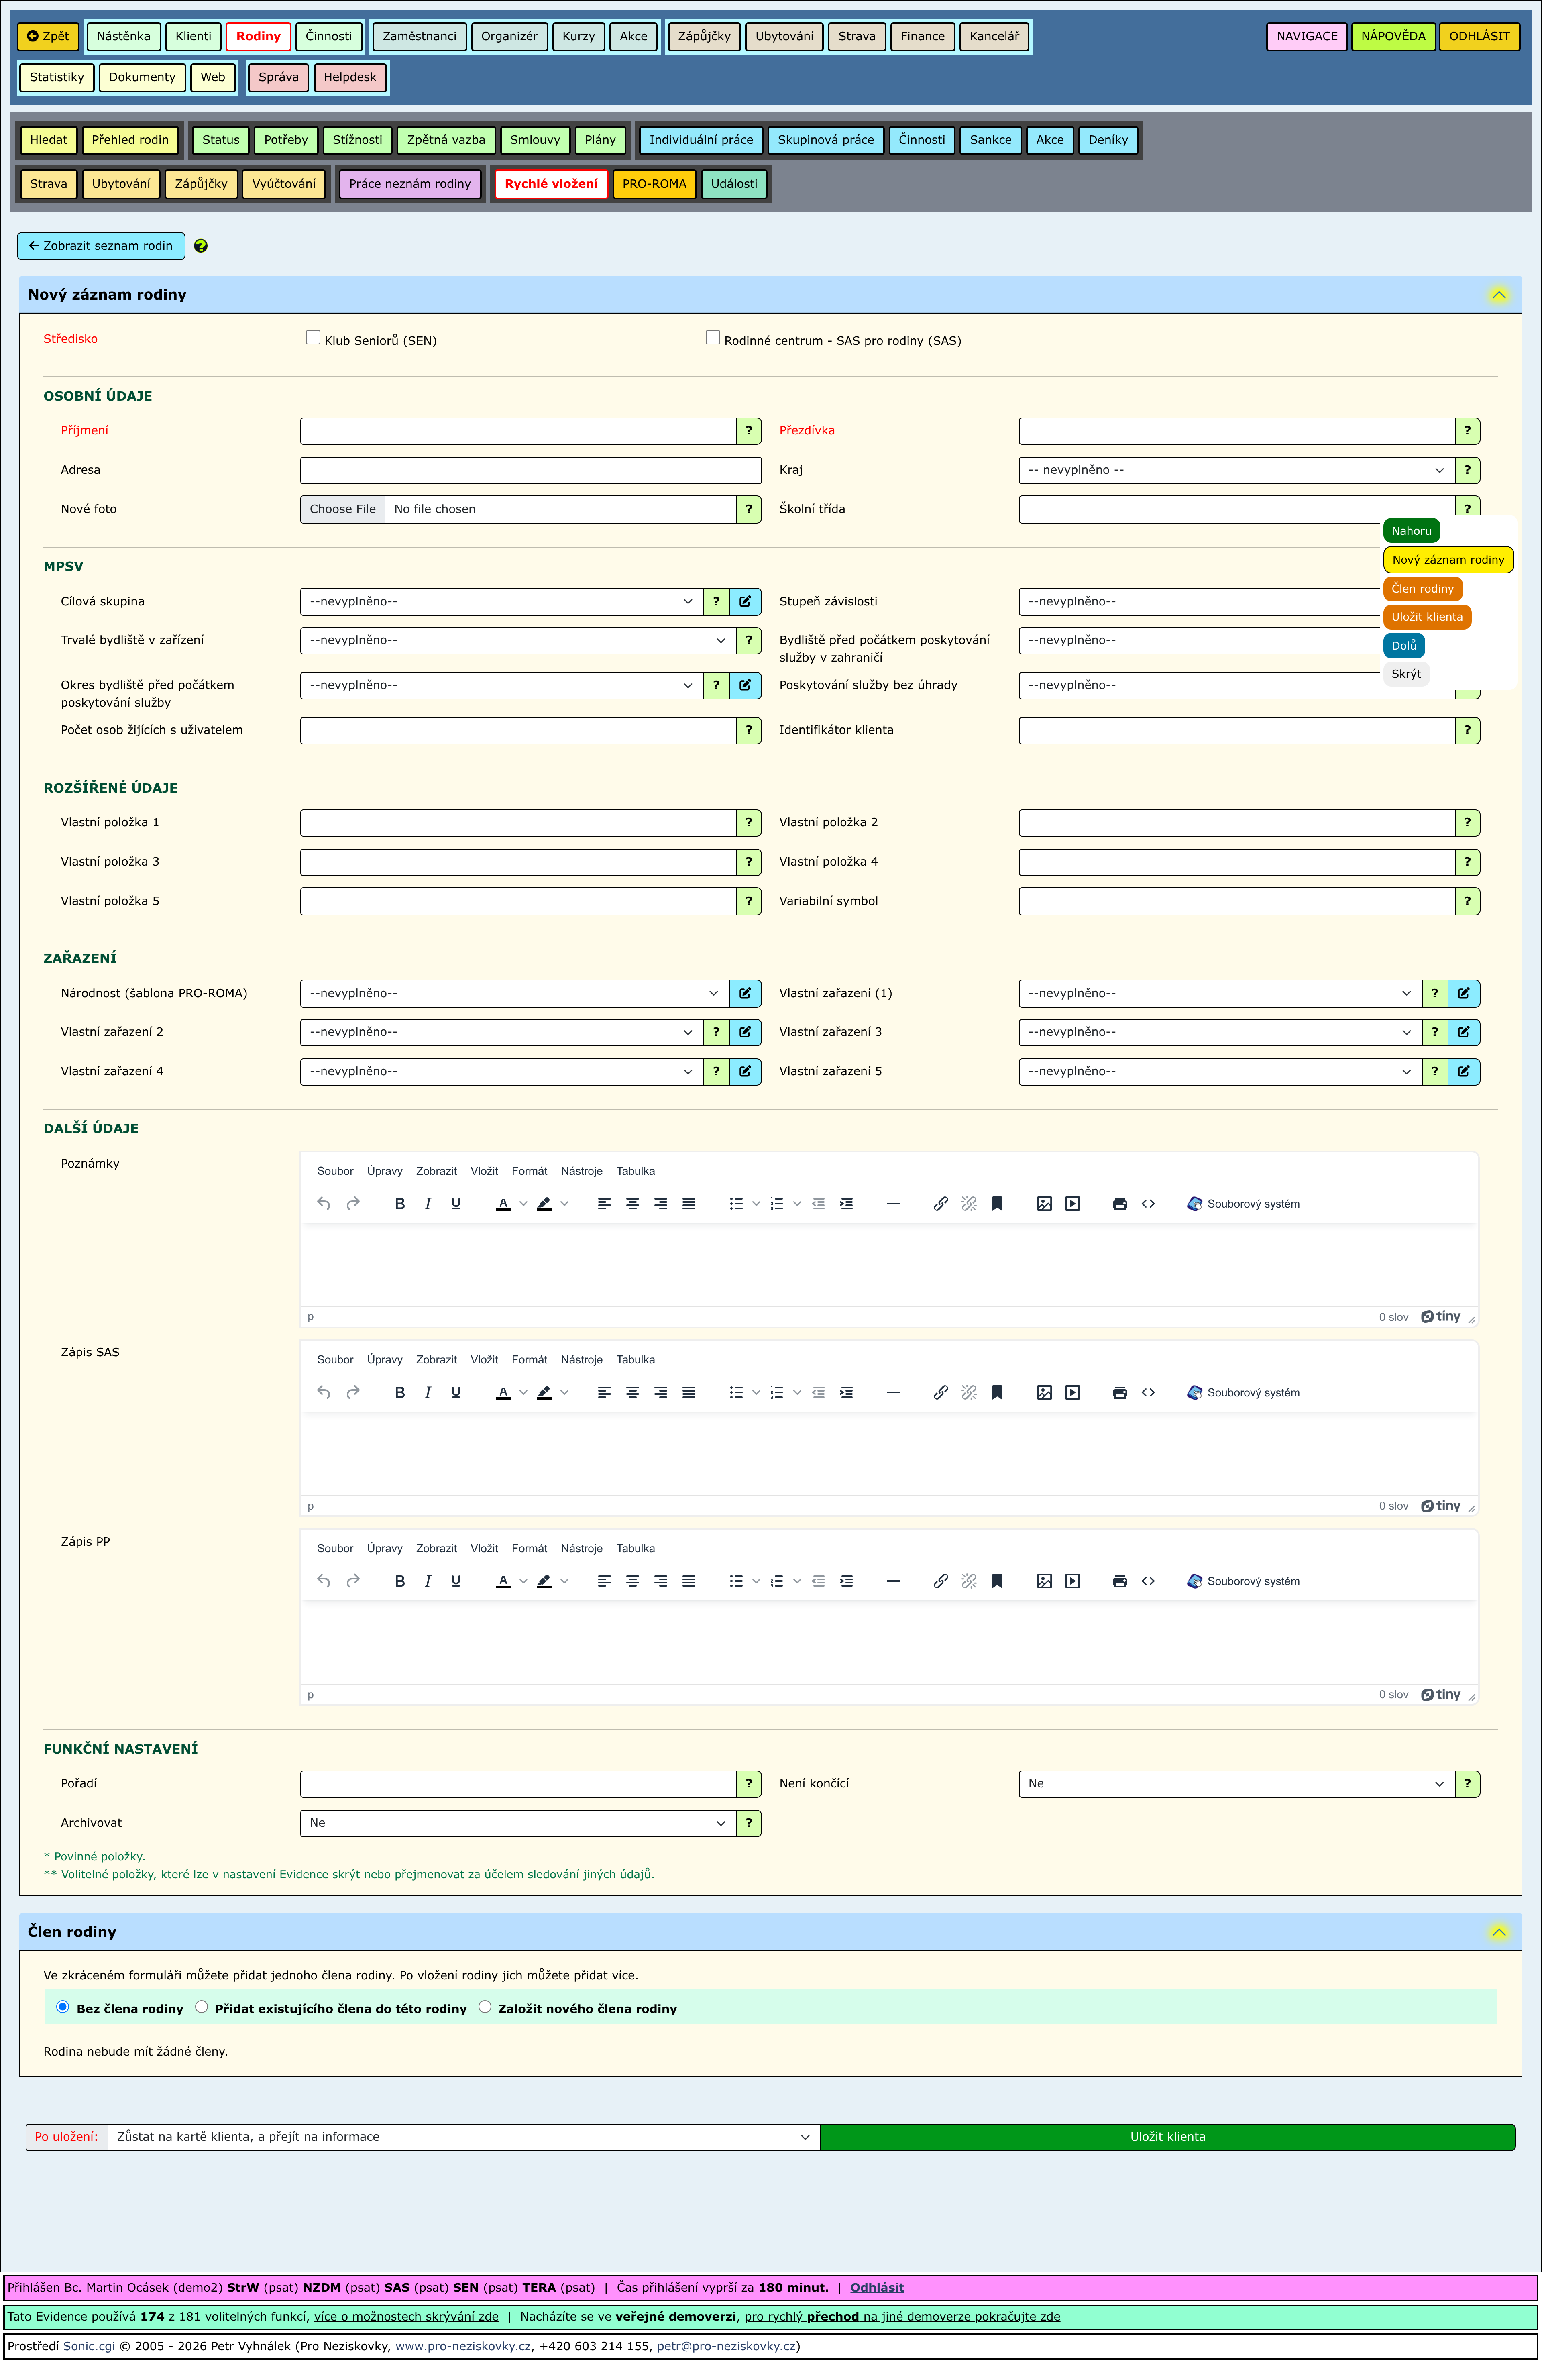Insert a link in the Poznámky editor
This screenshot has width=1544, height=2380.
click(941, 1204)
